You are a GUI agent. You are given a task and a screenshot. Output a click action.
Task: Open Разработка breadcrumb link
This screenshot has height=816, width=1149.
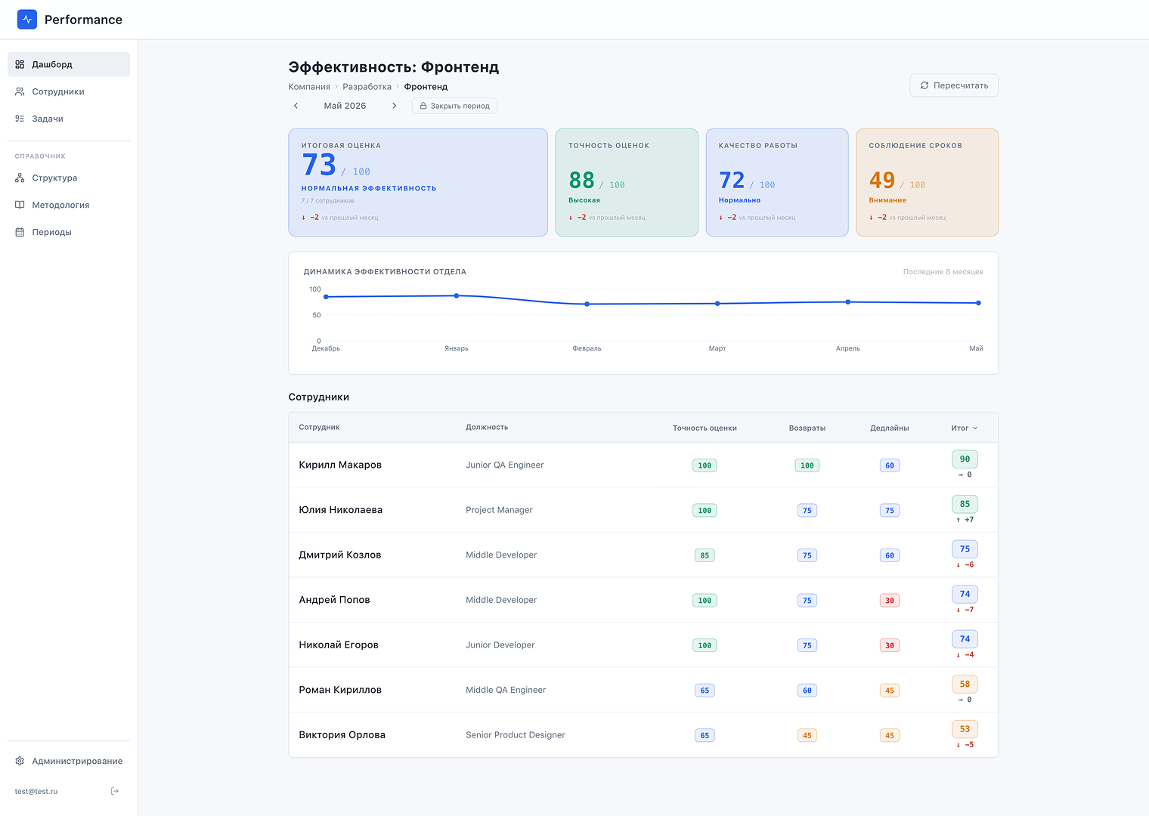(367, 87)
